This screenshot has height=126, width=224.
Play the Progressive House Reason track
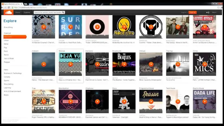151,102
